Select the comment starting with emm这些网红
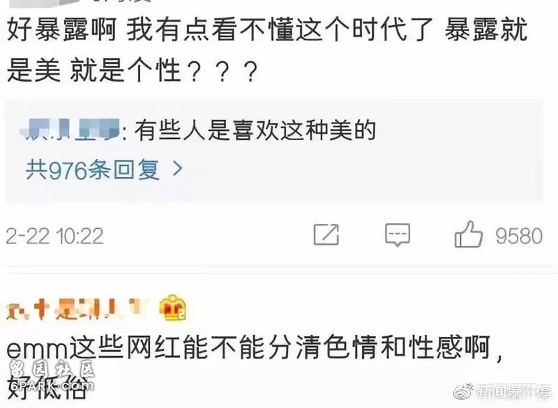Viewport: 558px width, 408px height. point(255,366)
